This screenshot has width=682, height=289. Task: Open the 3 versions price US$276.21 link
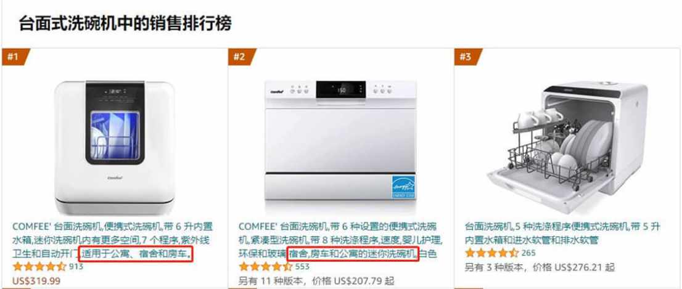[x=540, y=267]
